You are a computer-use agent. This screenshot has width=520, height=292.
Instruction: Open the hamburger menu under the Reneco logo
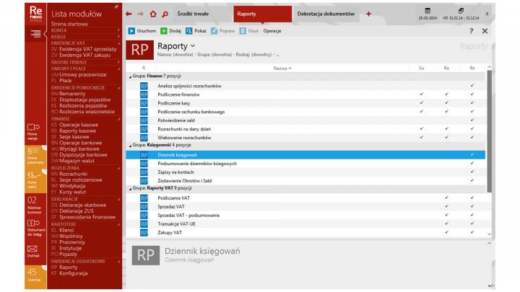point(35,33)
